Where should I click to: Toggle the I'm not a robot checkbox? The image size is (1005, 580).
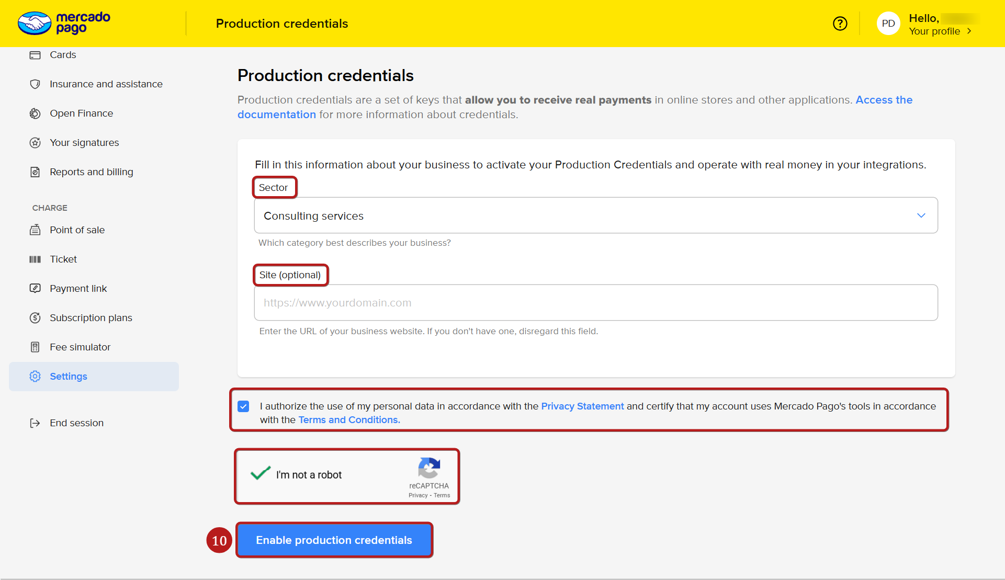(x=260, y=474)
